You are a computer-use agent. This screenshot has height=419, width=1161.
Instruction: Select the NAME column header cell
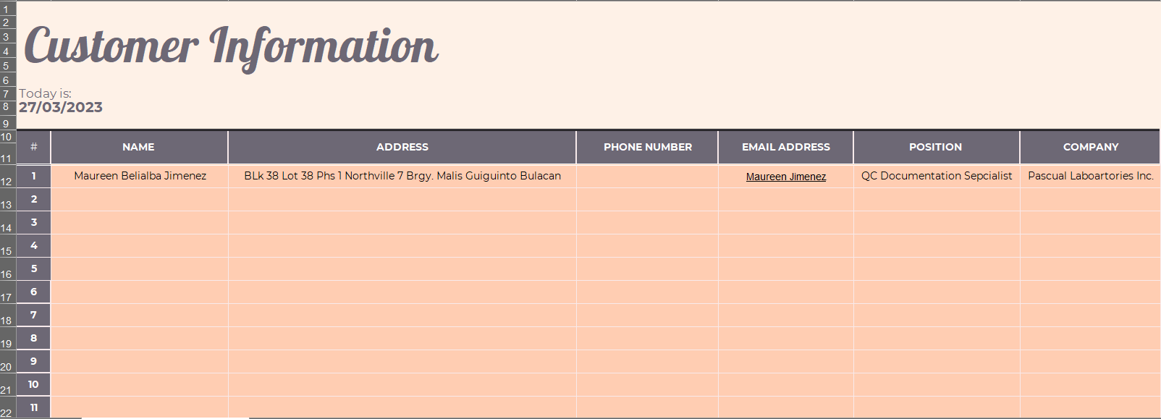tap(138, 147)
